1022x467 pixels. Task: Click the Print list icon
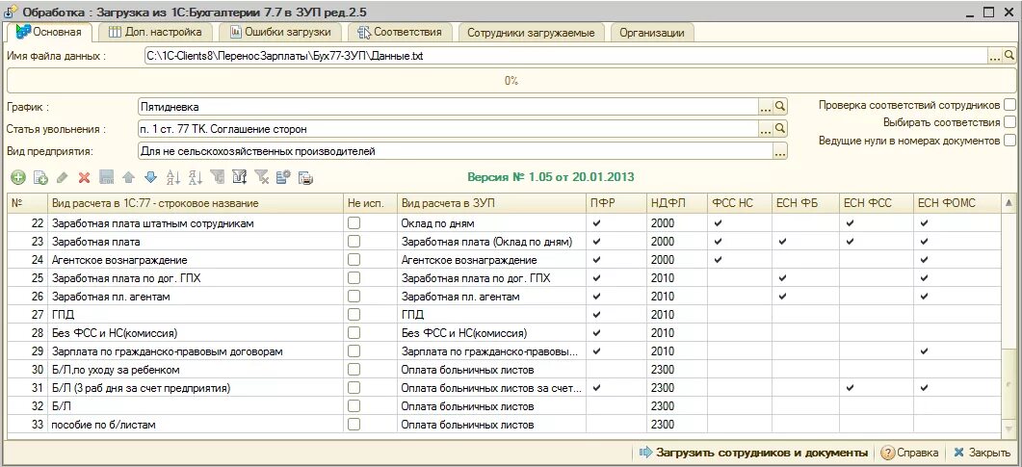(x=305, y=177)
